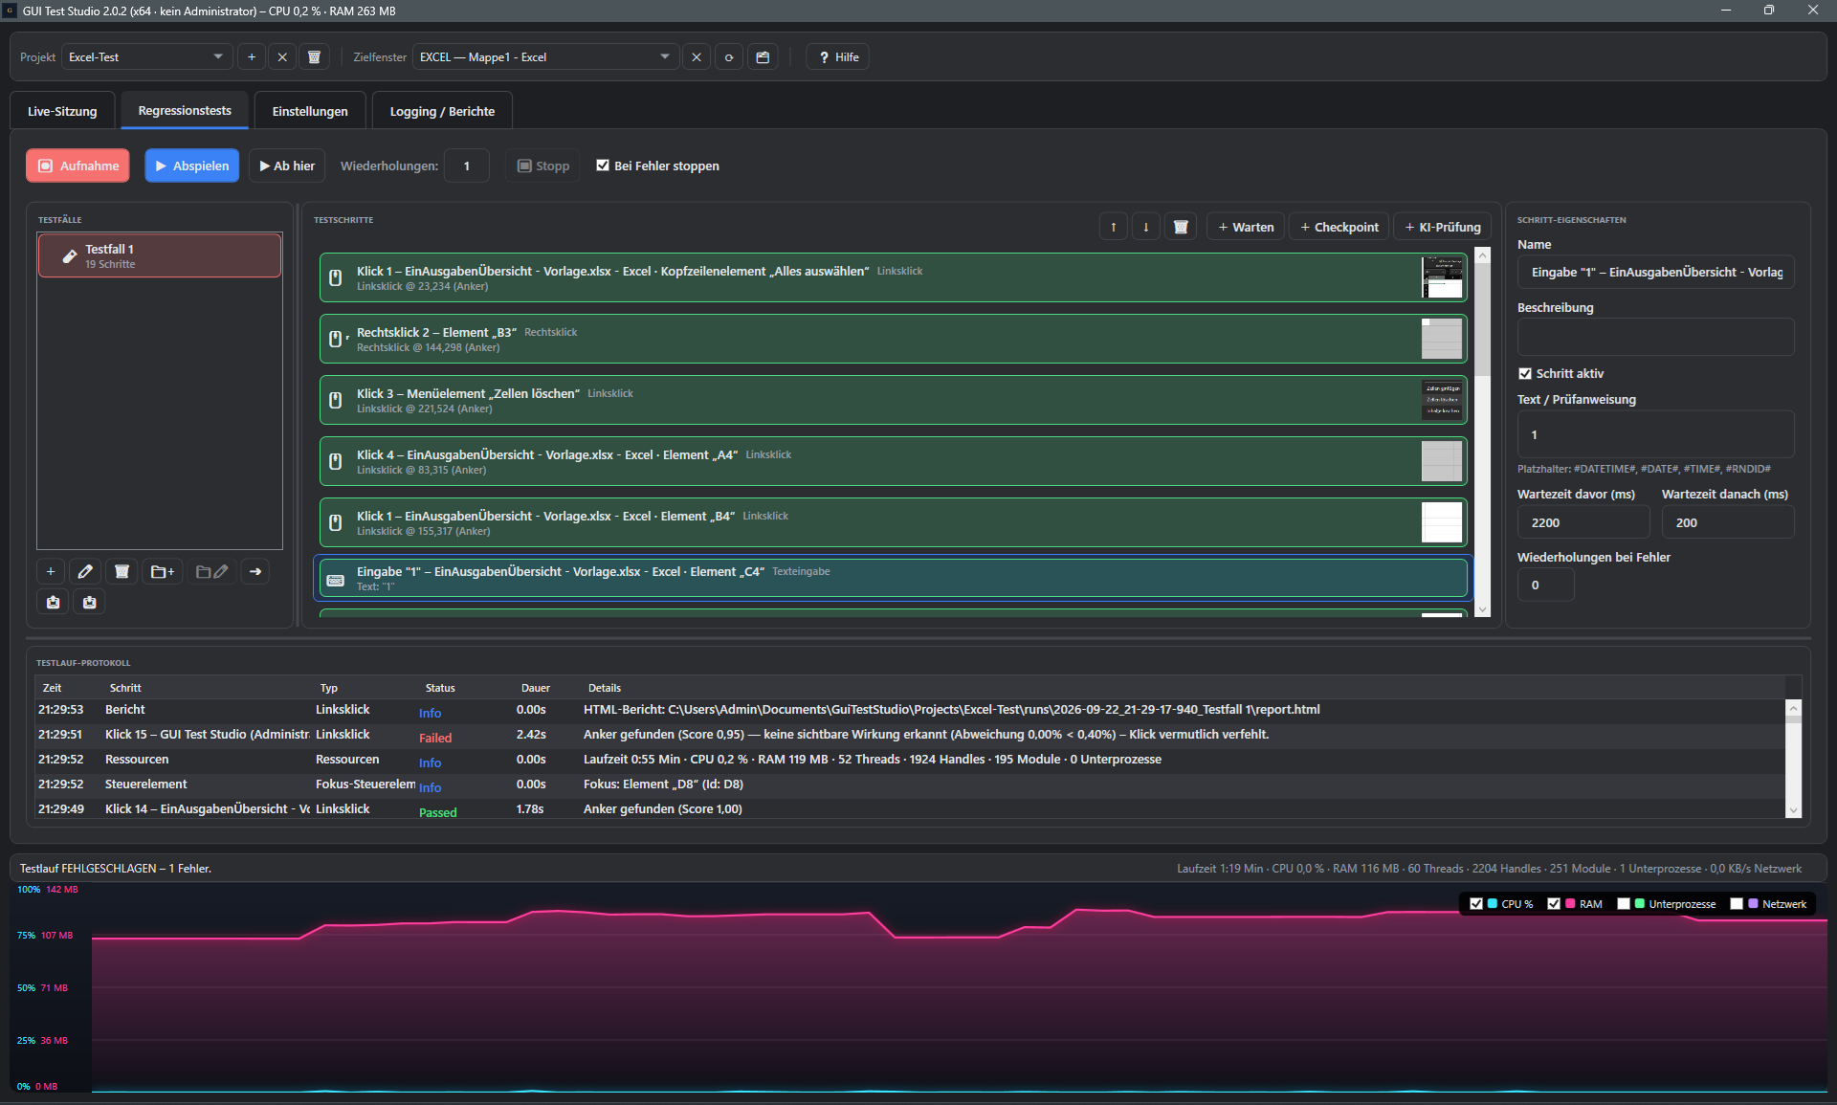Enable the Netzwerk graph checkbox
This screenshot has width=1837, height=1105.
tap(1737, 904)
